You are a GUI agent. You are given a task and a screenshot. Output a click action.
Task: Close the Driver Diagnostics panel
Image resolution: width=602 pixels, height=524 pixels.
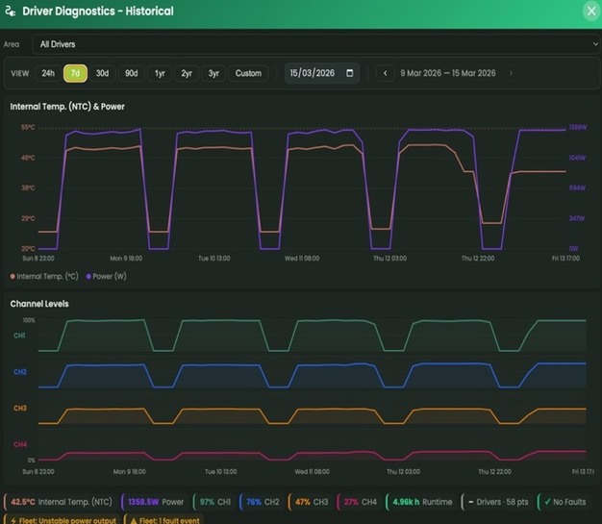click(x=590, y=11)
